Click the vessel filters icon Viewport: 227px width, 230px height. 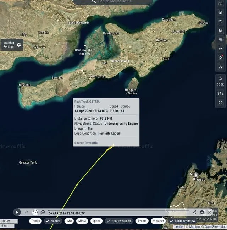pos(221,12)
